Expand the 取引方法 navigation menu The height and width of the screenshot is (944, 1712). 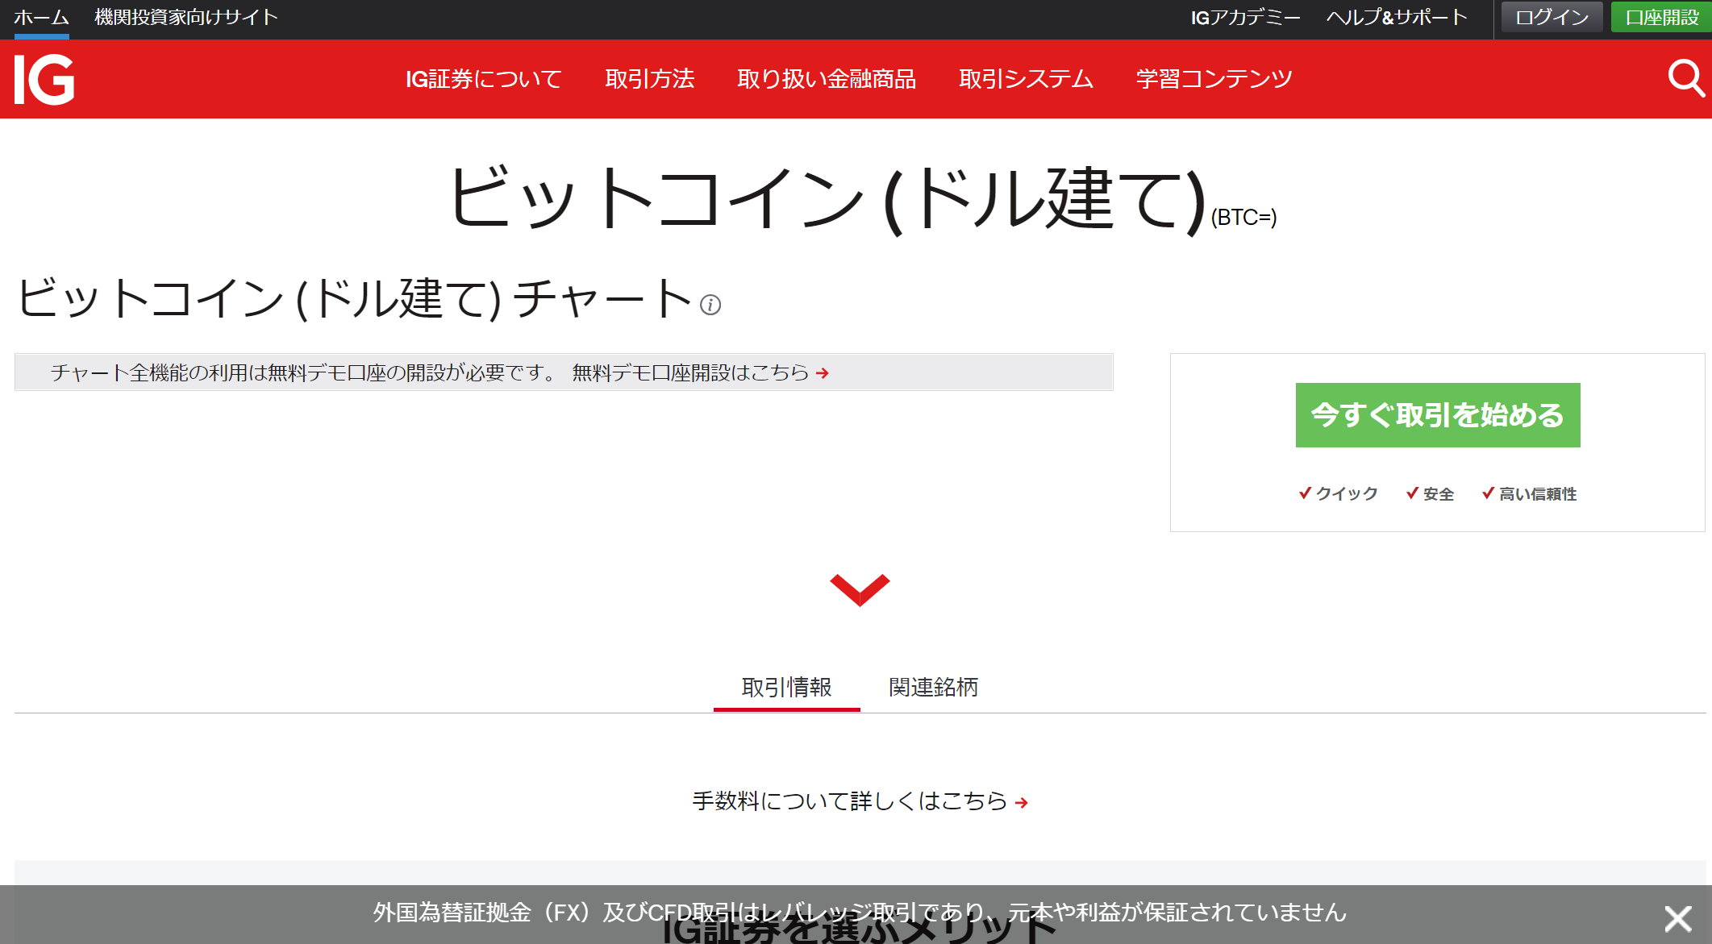coord(652,78)
